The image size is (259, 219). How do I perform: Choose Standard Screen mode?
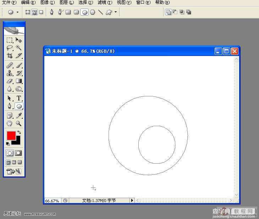(8, 162)
